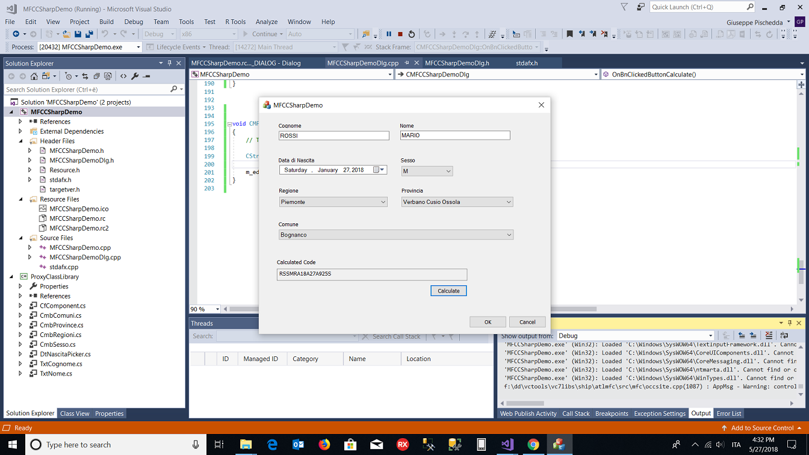Select CmbComuni.cs in Solution Explorer

pyautogui.click(x=60, y=315)
